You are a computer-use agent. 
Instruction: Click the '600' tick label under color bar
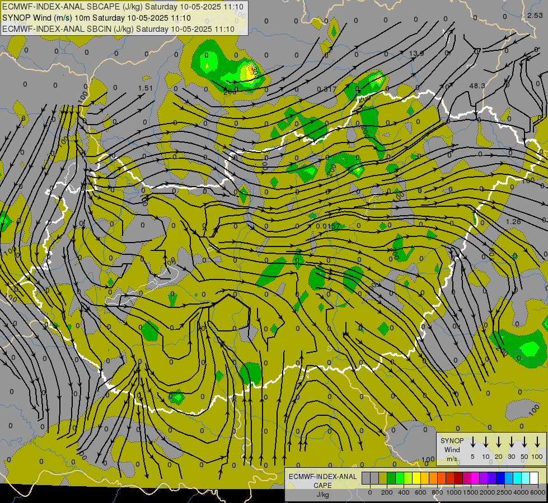(x=420, y=492)
